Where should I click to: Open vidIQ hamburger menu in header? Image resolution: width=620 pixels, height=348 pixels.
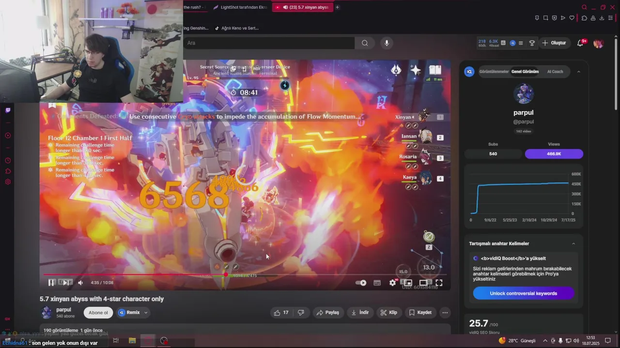pyautogui.click(x=521, y=43)
